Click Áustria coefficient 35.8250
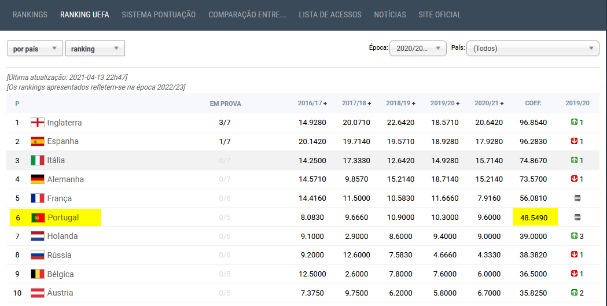The height and width of the screenshot is (306, 607). (x=533, y=293)
